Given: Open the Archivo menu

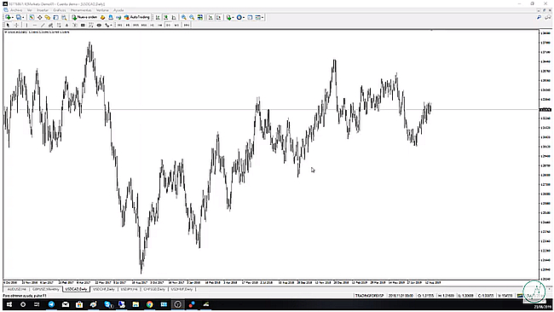Looking at the screenshot, I should (16, 10).
